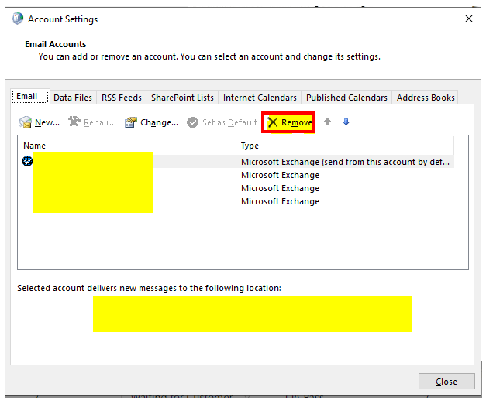Switch to the Email tab

(x=30, y=96)
